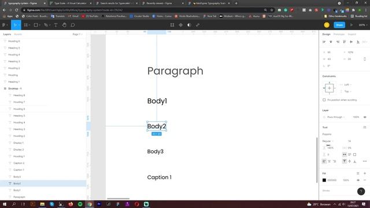The height and width of the screenshot is (208, 370).
Task: Align bottom in the Design panel
Action: [x=358, y=42]
